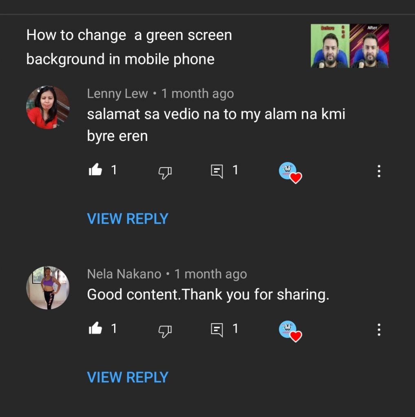Open more options for Lenny Lew's comment
Viewport: 415px width, 417px height.
[x=379, y=171]
